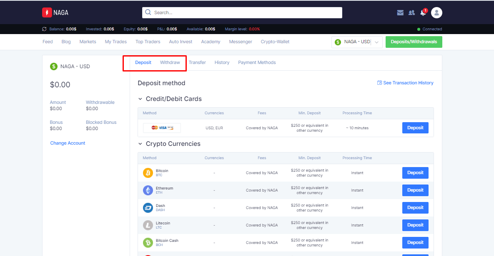494x256 pixels.
Task: Open the messages envelope icon
Action: 400,12
